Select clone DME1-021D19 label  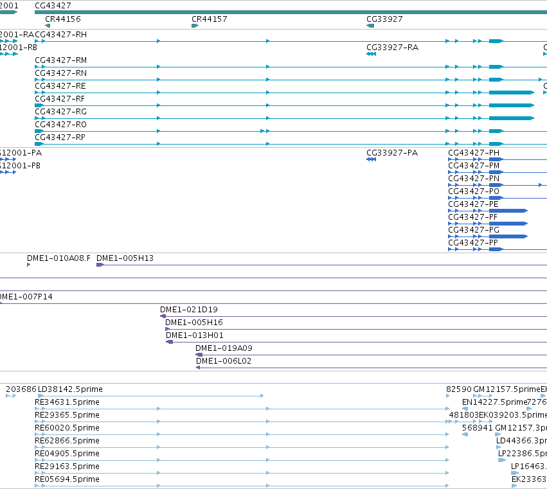(189, 310)
